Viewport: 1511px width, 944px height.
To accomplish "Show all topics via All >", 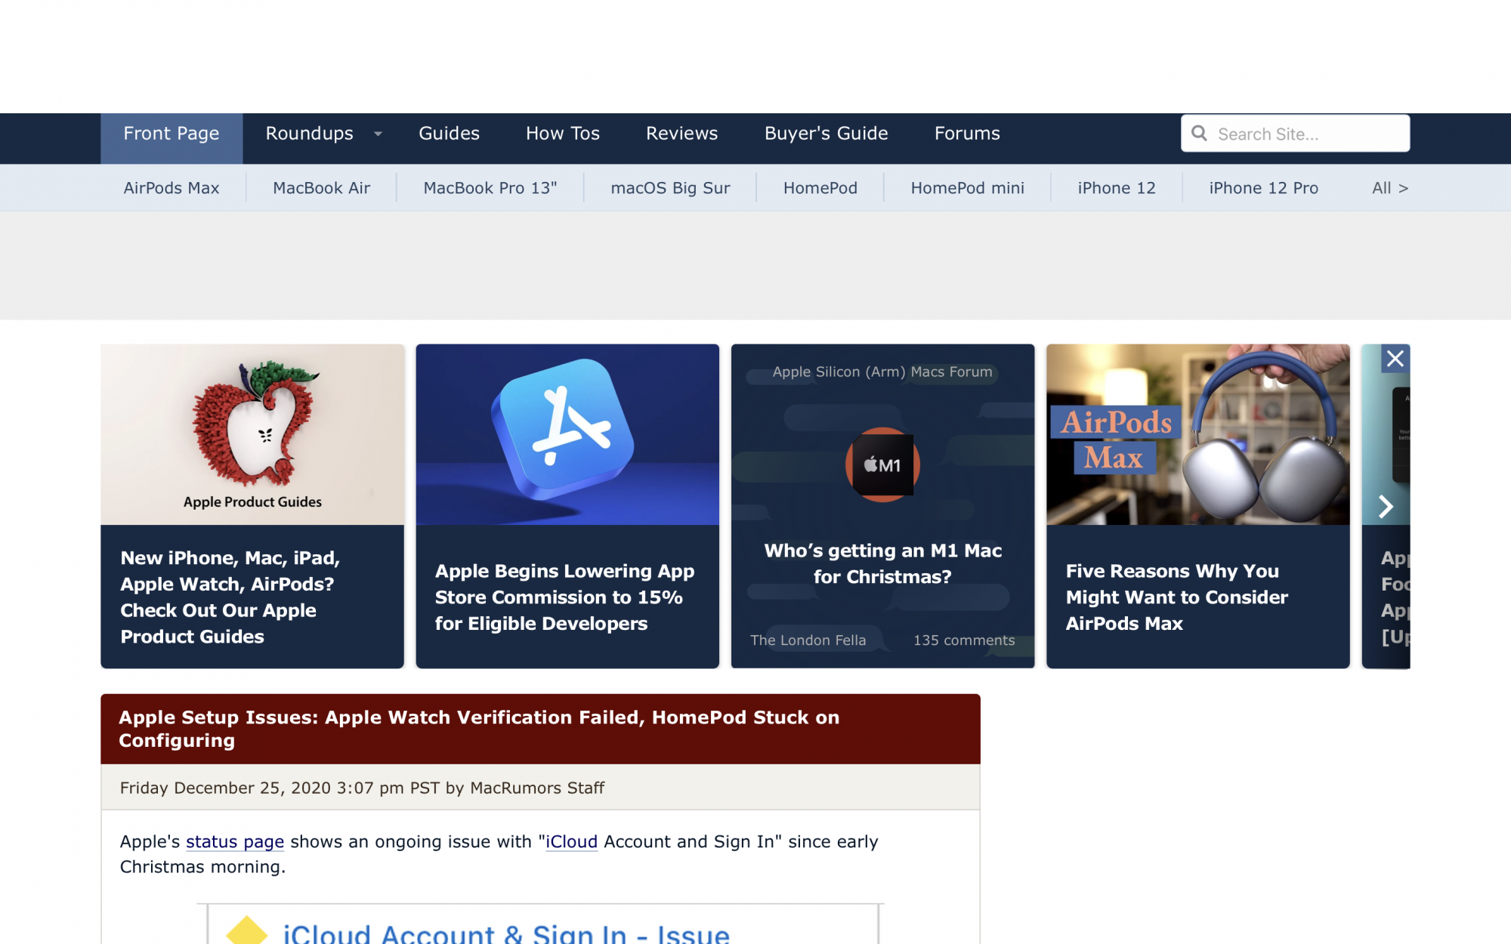I will 1389,188.
